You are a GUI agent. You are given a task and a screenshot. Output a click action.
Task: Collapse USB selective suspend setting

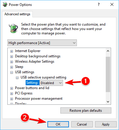coord(17,78)
